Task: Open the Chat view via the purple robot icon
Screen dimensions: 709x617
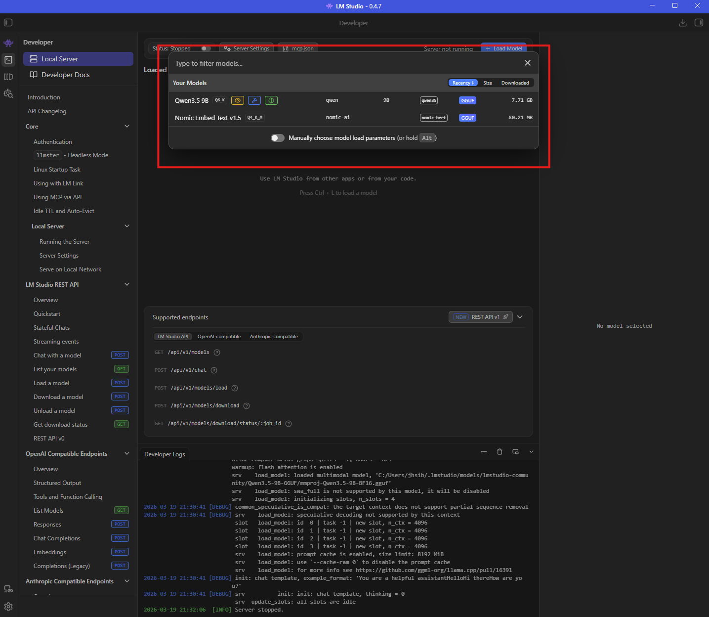Action: (8, 43)
